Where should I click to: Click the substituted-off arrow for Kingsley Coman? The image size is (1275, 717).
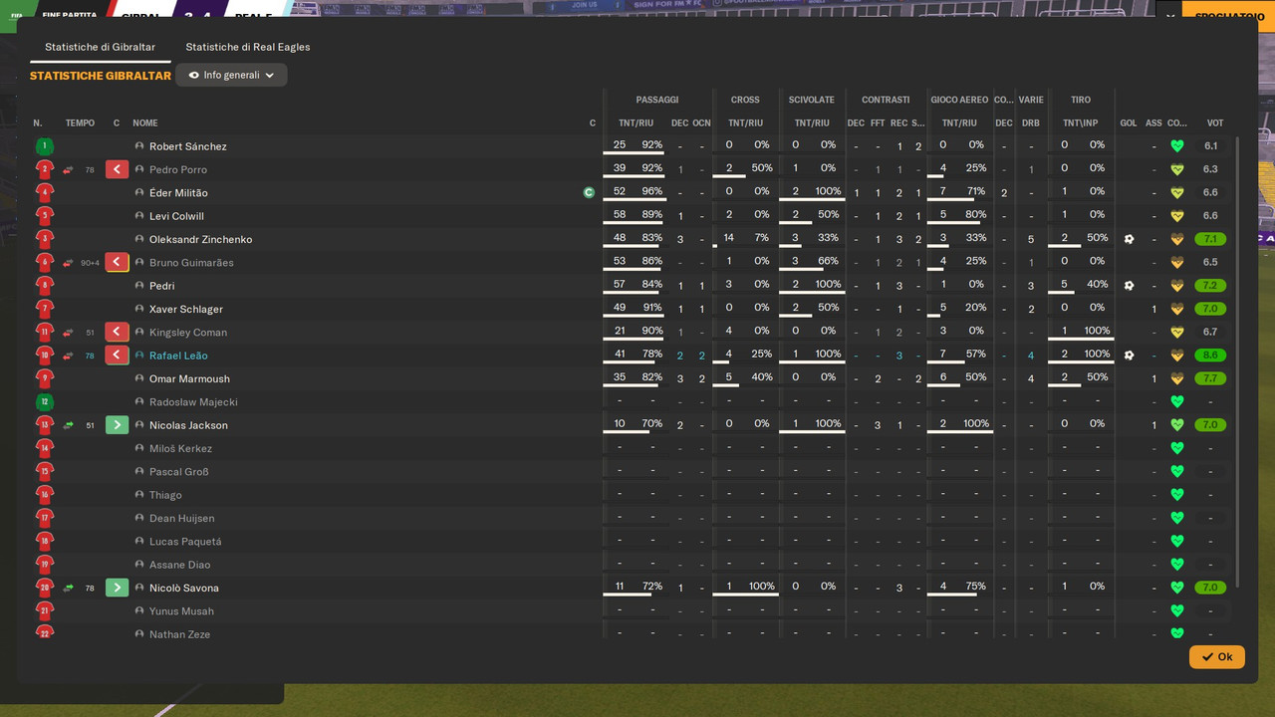[117, 333]
